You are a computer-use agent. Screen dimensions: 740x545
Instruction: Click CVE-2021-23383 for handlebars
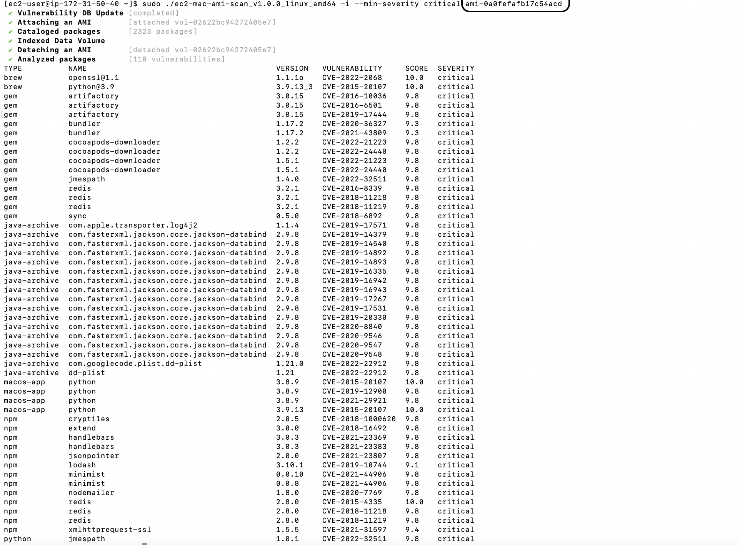click(x=355, y=447)
